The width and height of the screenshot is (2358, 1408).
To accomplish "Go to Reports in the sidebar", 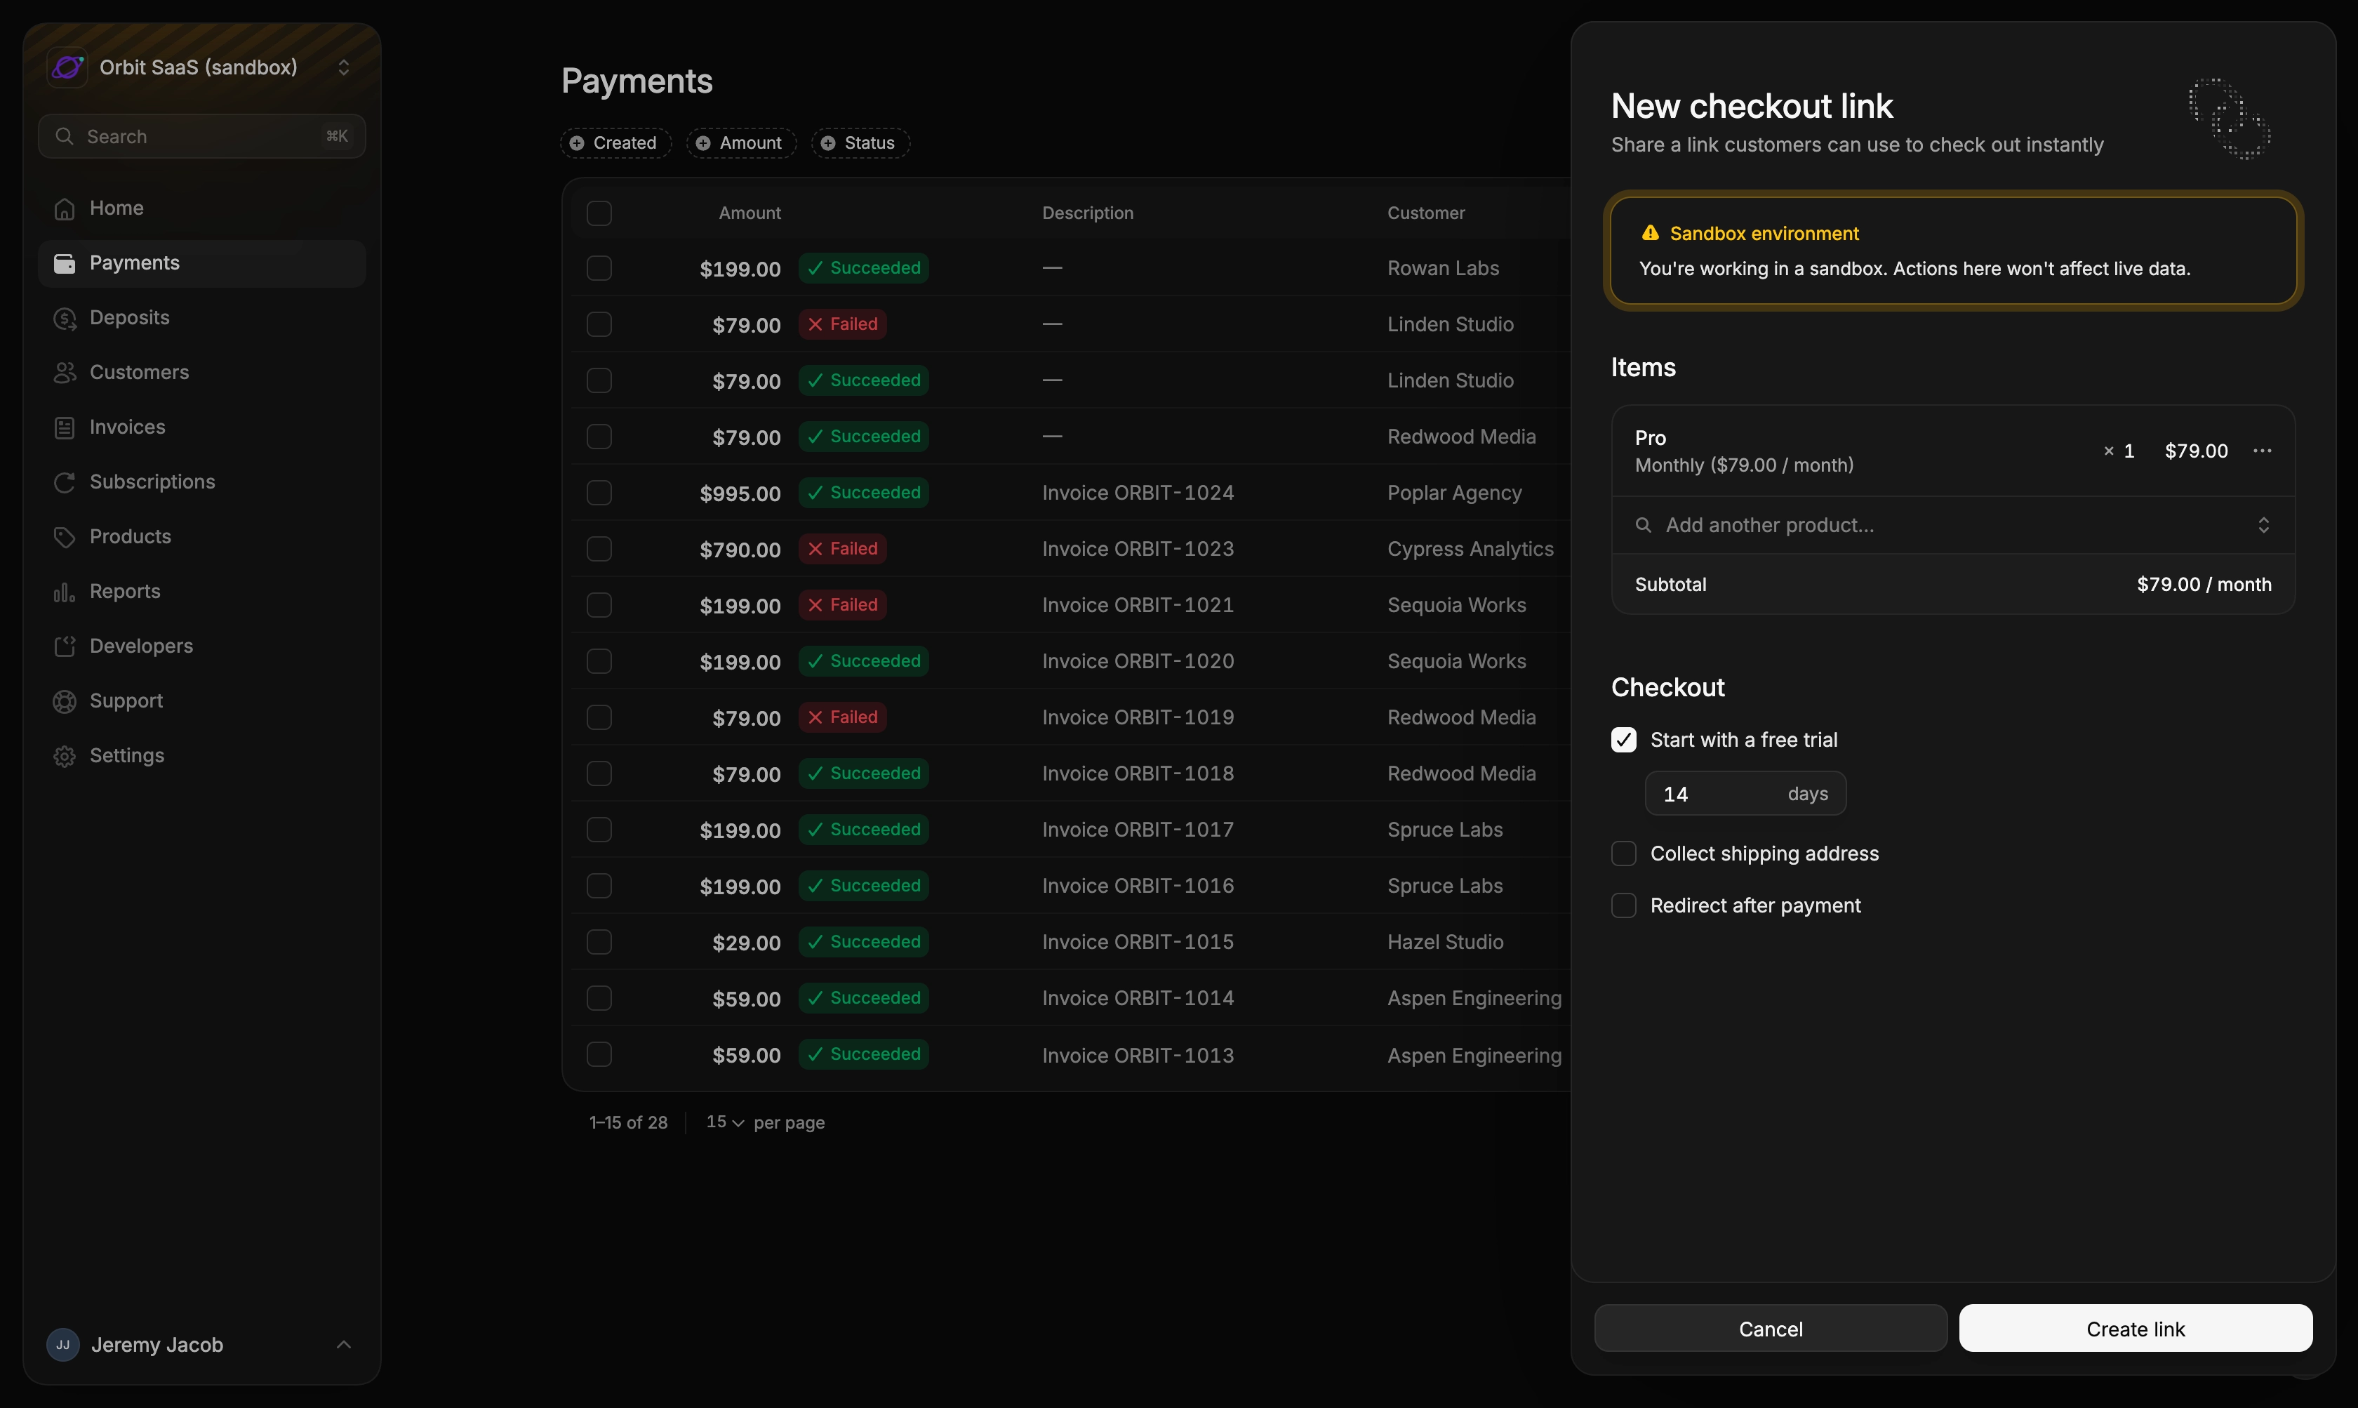I will tap(202, 592).
